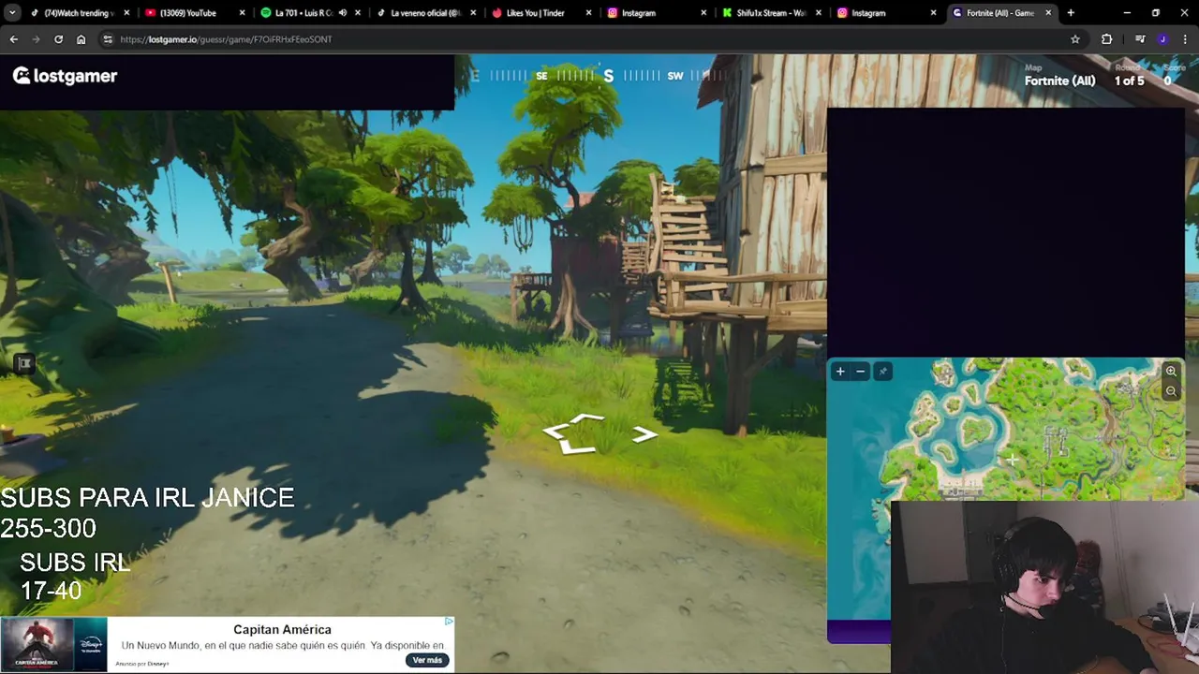
Task: Click the SE marker on compass bar
Action: click(x=541, y=76)
